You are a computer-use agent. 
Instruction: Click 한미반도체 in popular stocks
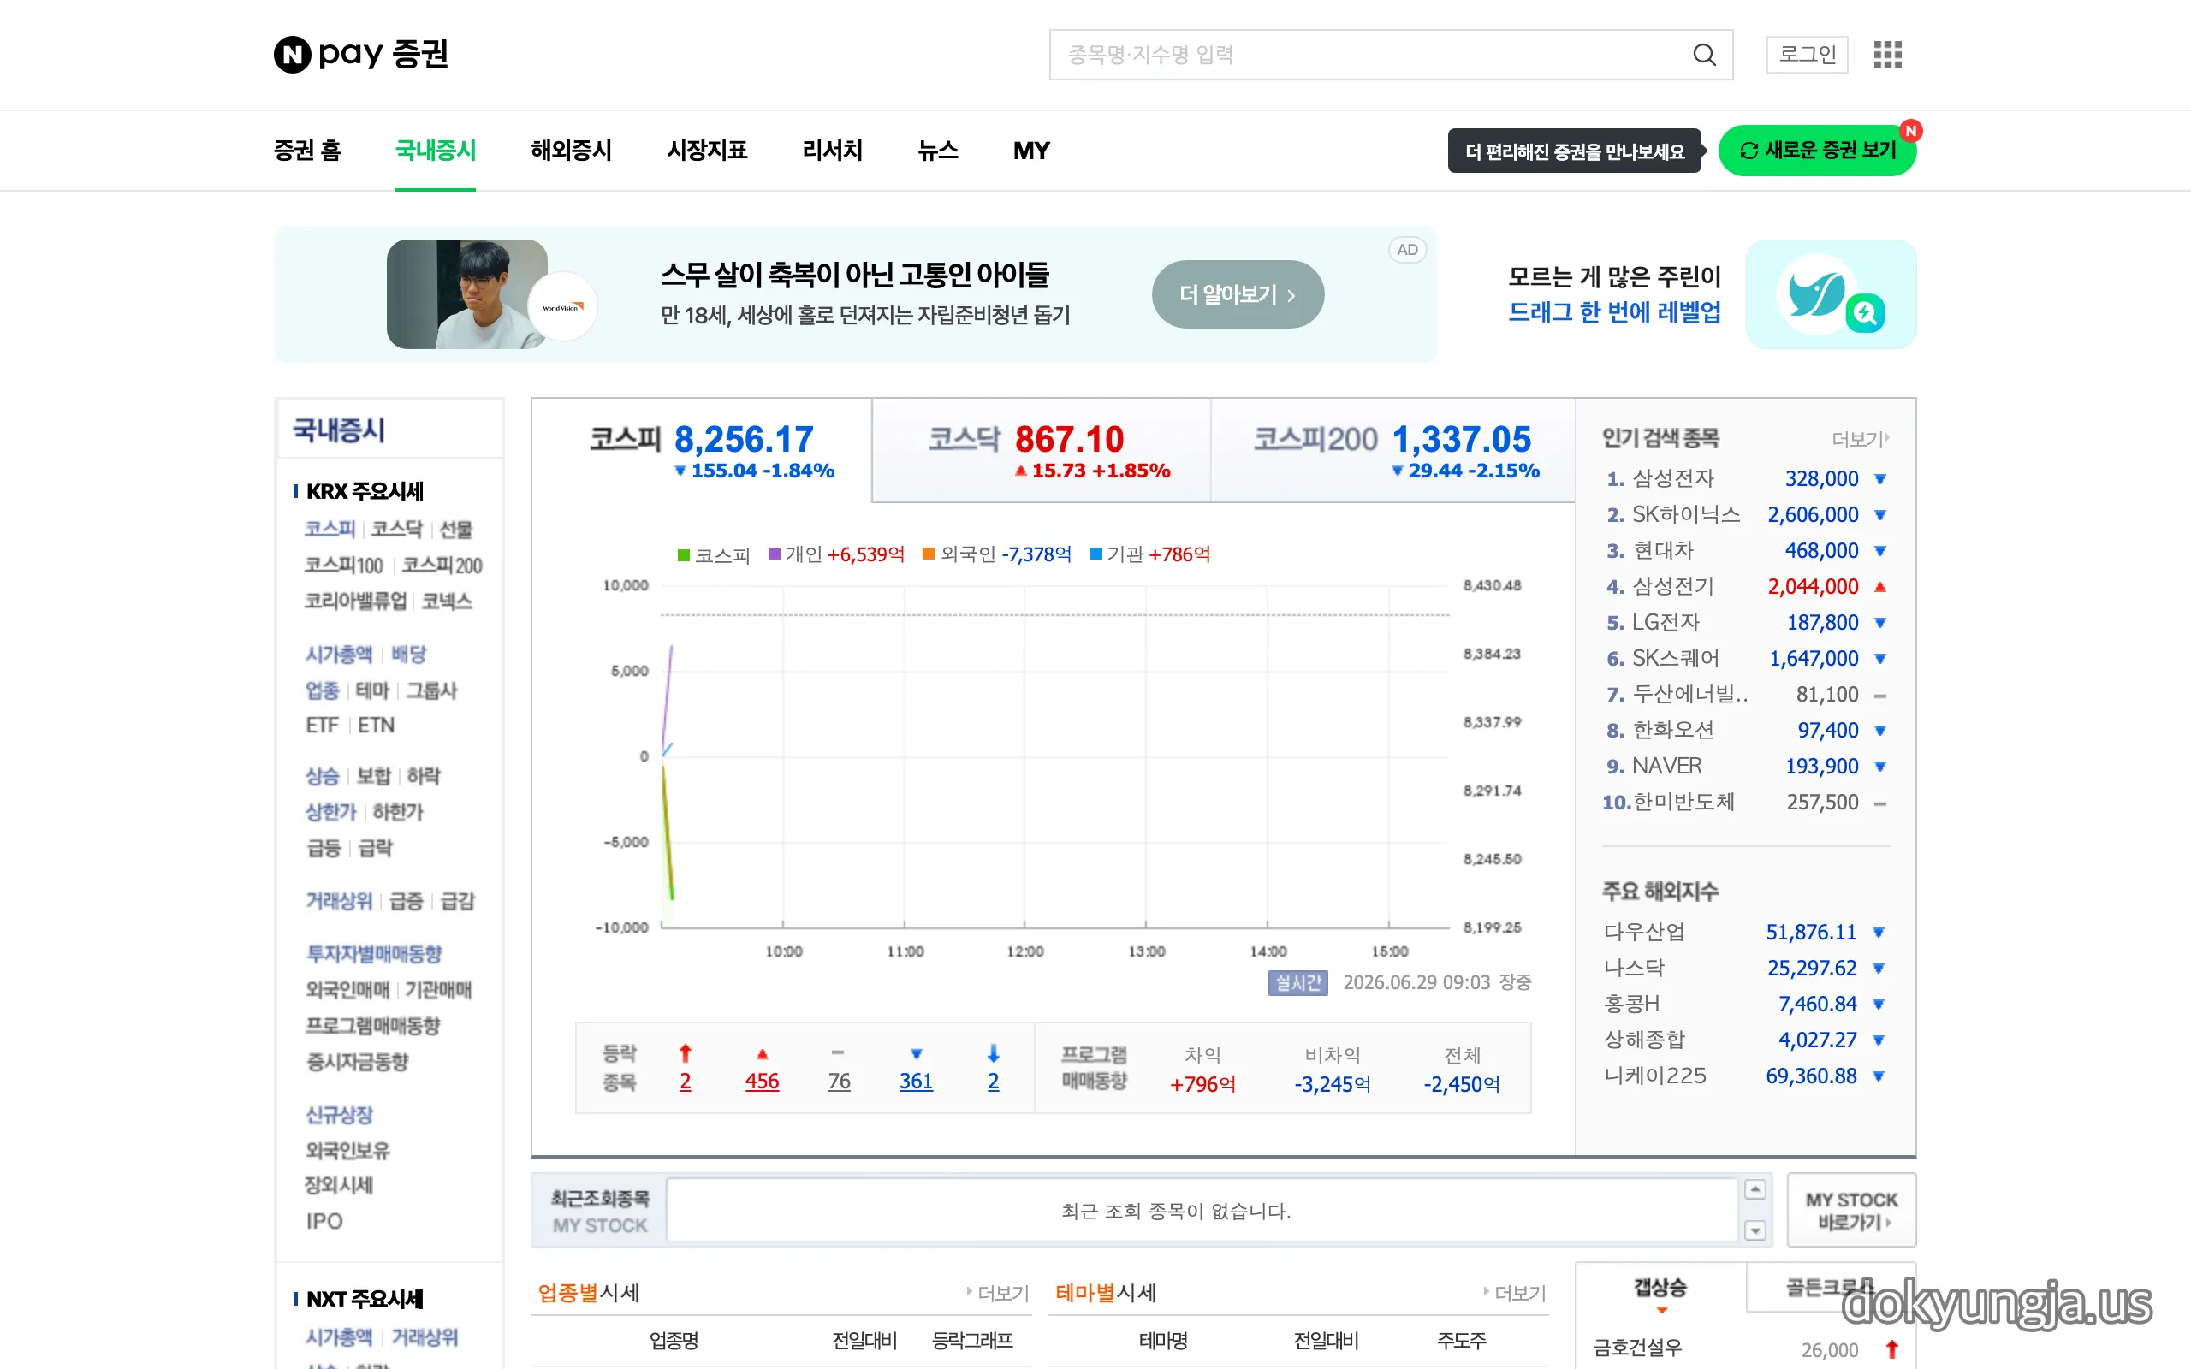[1684, 803]
